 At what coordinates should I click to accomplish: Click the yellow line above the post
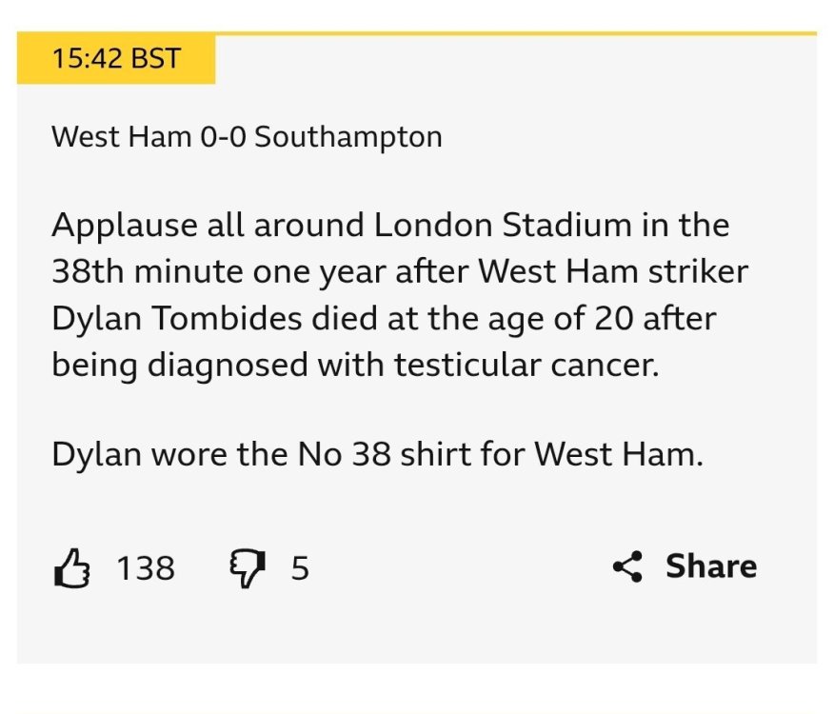[514, 34]
